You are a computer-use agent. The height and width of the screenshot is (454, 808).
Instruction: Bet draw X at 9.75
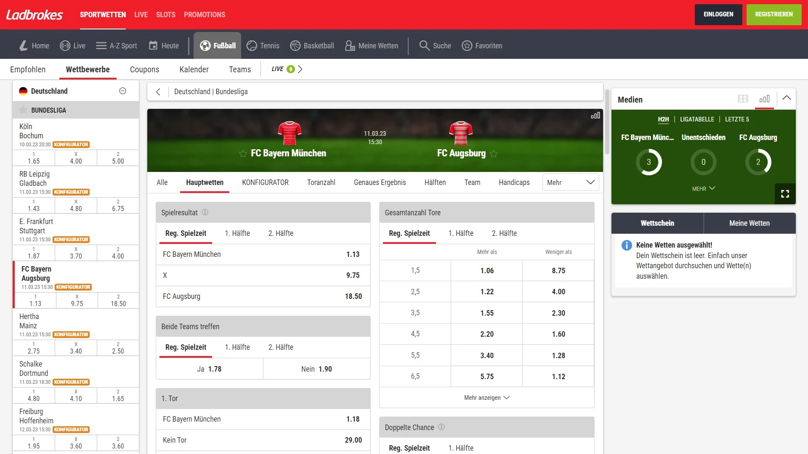coord(263,275)
